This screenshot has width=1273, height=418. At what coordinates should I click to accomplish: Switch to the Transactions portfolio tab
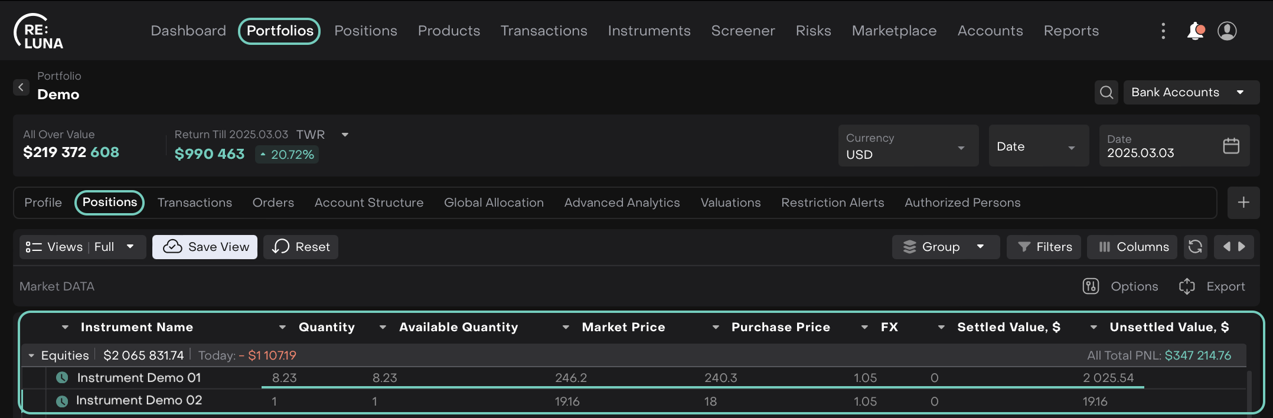point(194,203)
